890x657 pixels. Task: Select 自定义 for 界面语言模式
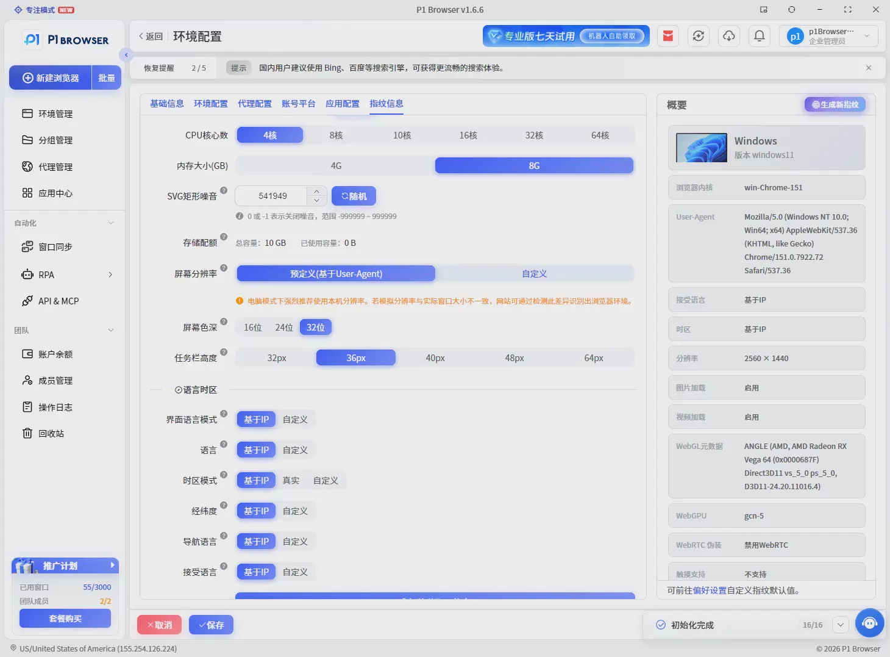[x=295, y=419]
